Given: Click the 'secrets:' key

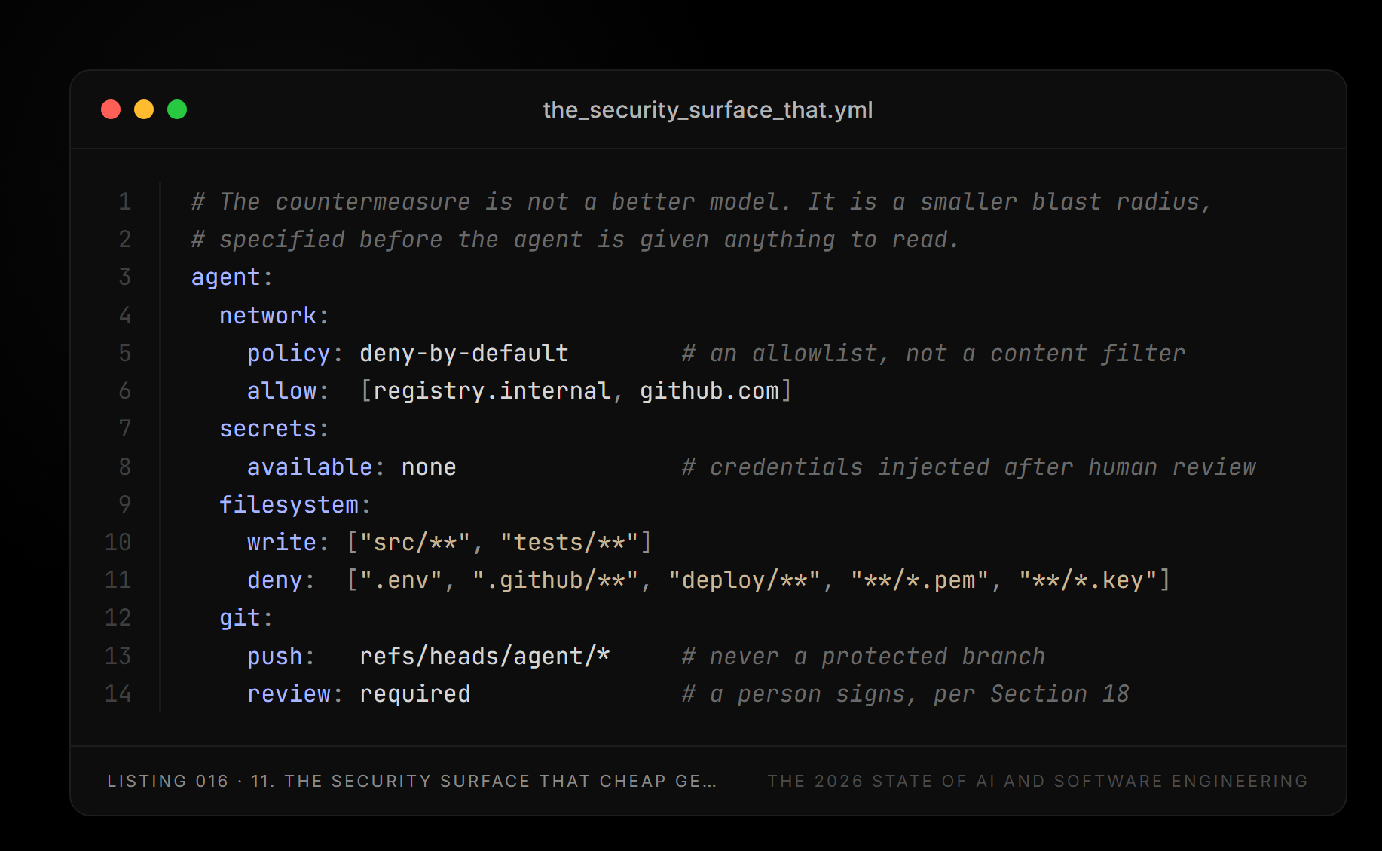Looking at the screenshot, I should tap(274, 428).
